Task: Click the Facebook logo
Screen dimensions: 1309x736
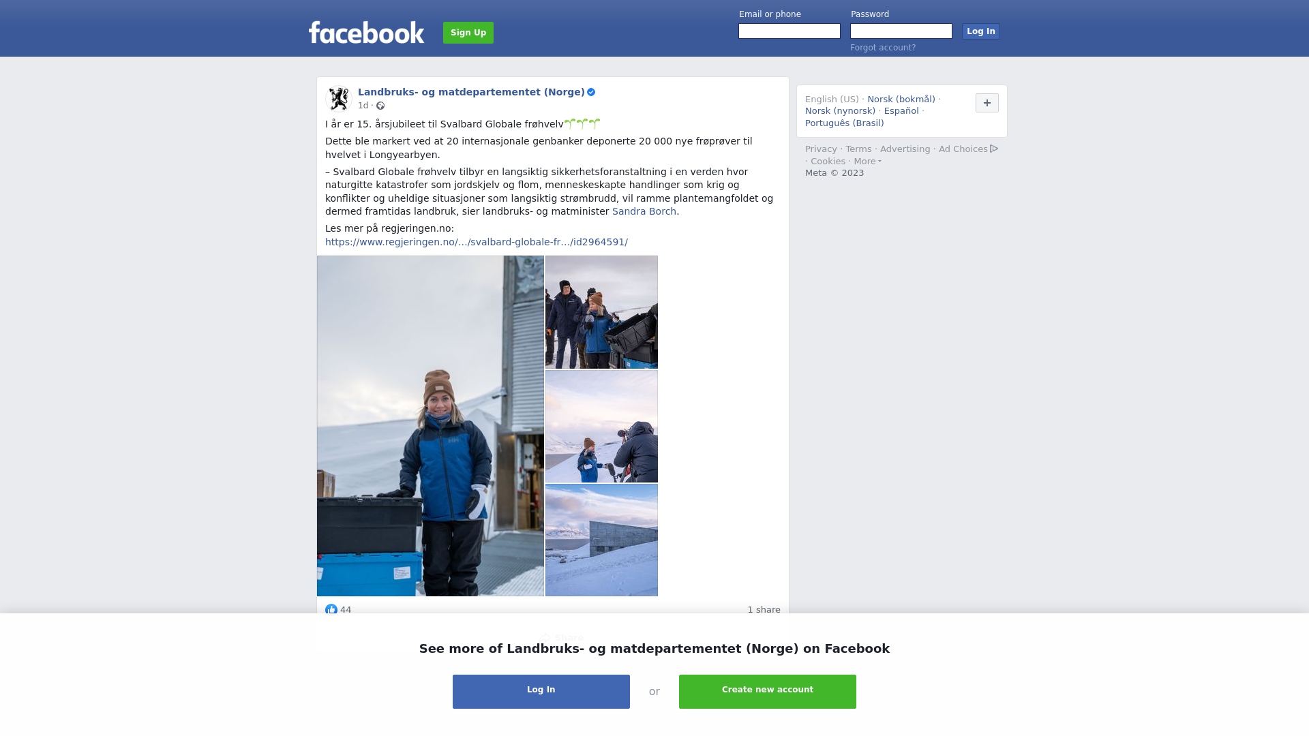Action: [366, 32]
